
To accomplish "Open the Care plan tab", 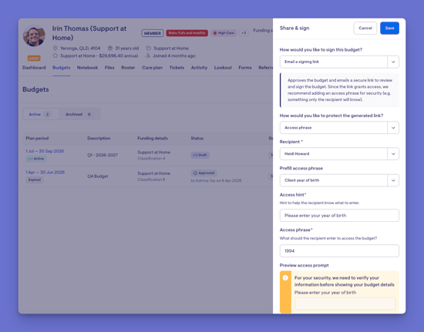I will tap(152, 68).
